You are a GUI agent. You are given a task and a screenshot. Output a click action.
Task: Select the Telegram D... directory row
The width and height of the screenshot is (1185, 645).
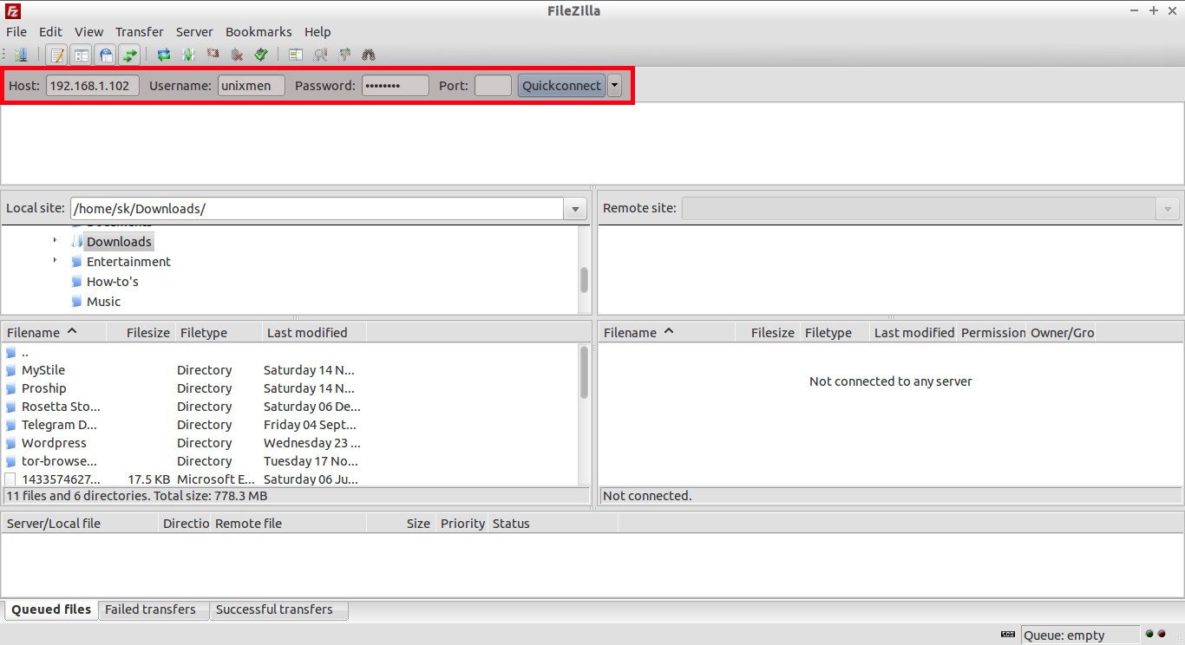pos(290,425)
